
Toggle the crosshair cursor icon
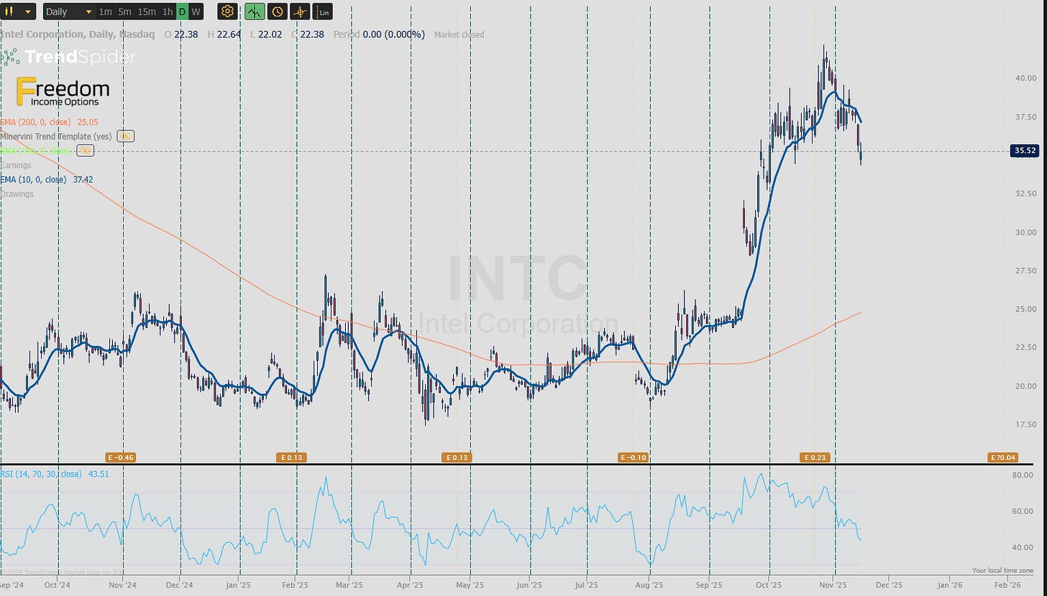[300, 12]
